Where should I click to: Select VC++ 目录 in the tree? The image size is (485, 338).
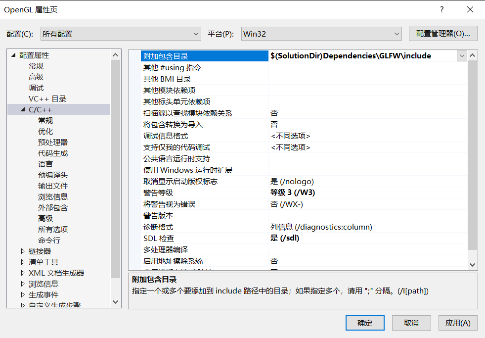[47, 99]
